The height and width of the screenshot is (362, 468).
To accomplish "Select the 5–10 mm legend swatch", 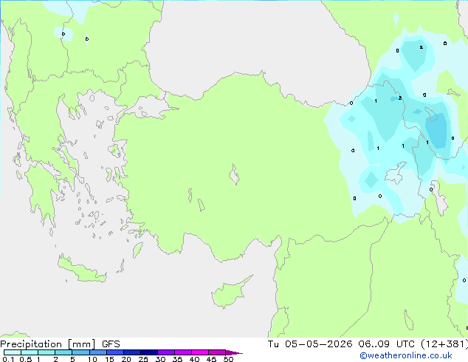I will pos(80,352).
